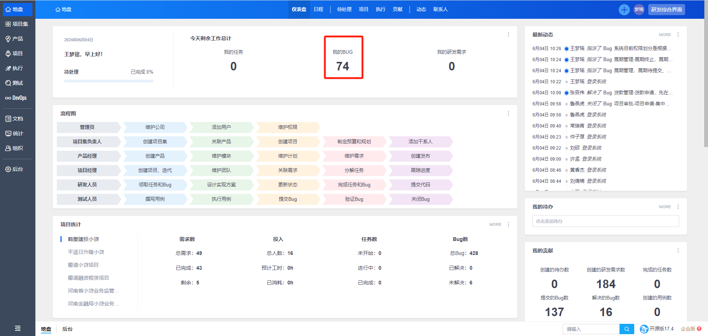Image resolution: width=708 pixels, height=336 pixels.
Task: Open options menu for 我的贡献 panel
Action: tap(678, 251)
